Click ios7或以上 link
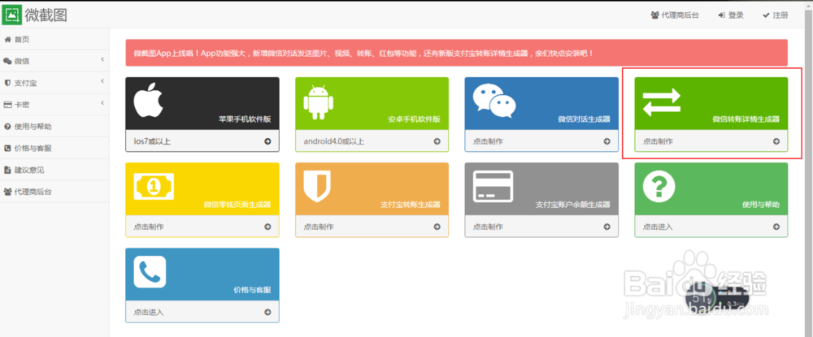The image size is (813, 337). (x=152, y=141)
